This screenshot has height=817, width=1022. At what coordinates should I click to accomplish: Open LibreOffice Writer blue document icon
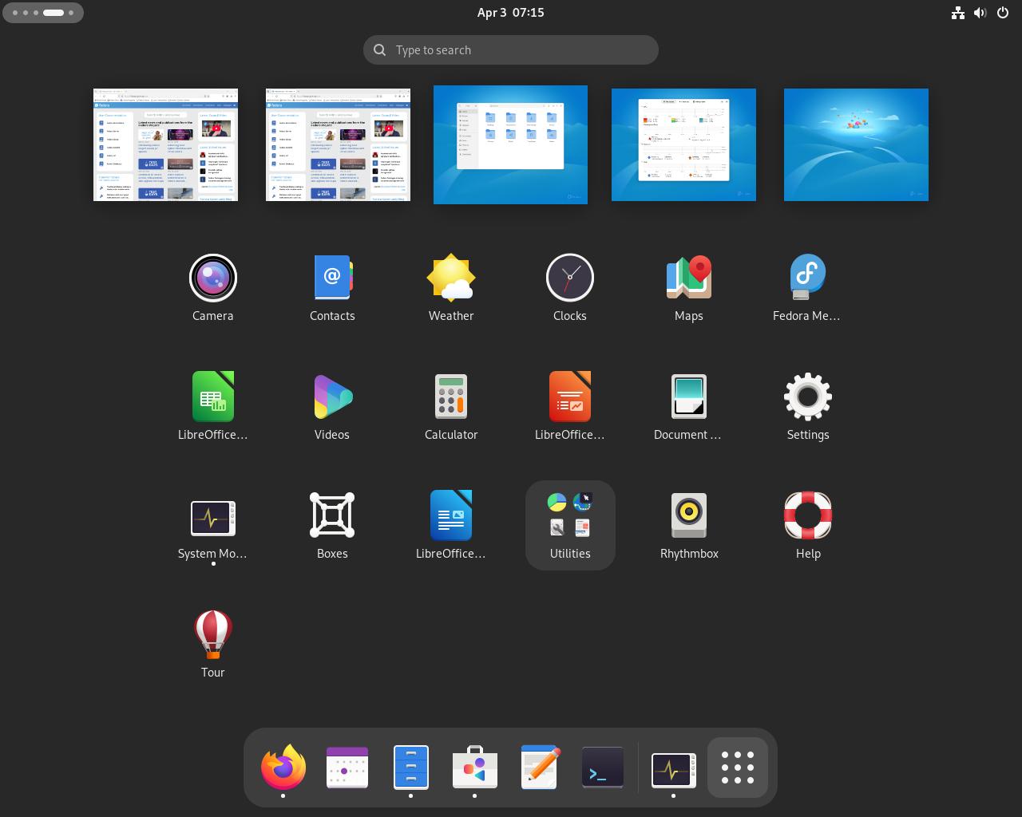click(451, 525)
